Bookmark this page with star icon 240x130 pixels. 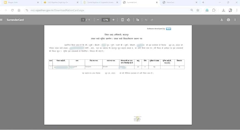[198, 10]
